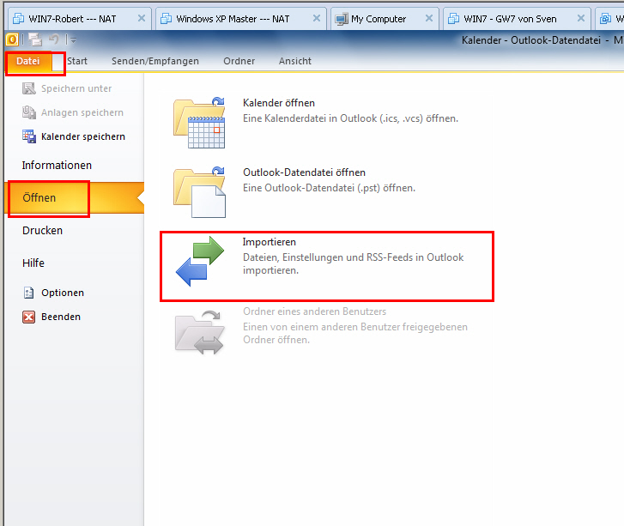Switch to the Senden/Empfangen tab

tap(155, 61)
